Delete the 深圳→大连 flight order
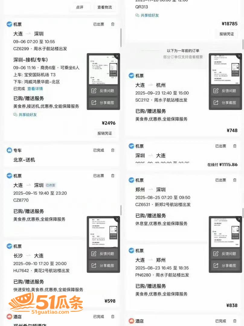This screenshot has width=244, height=326. [235, 146]
